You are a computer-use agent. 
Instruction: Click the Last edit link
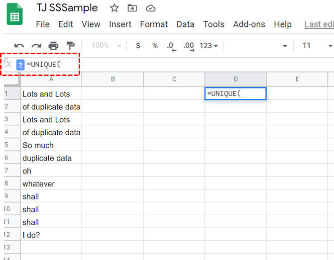(x=319, y=24)
